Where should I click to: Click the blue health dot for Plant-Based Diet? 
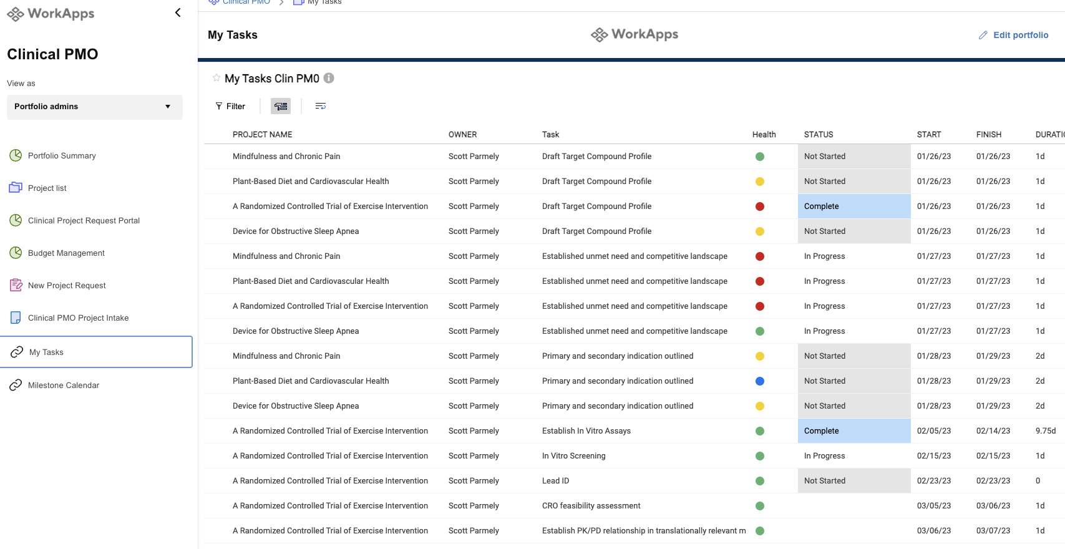tap(760, 381)
